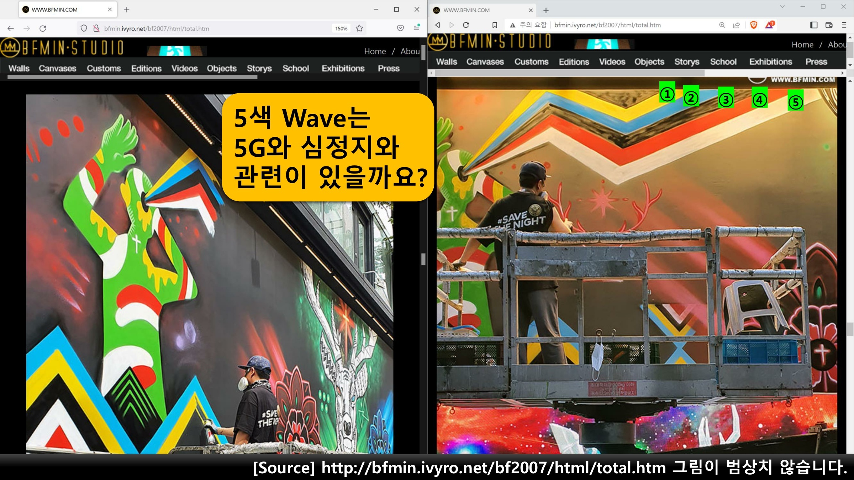Open Brave Wallet icon
Viewport: 854px width, 480px height.
(x=829, y=25)
